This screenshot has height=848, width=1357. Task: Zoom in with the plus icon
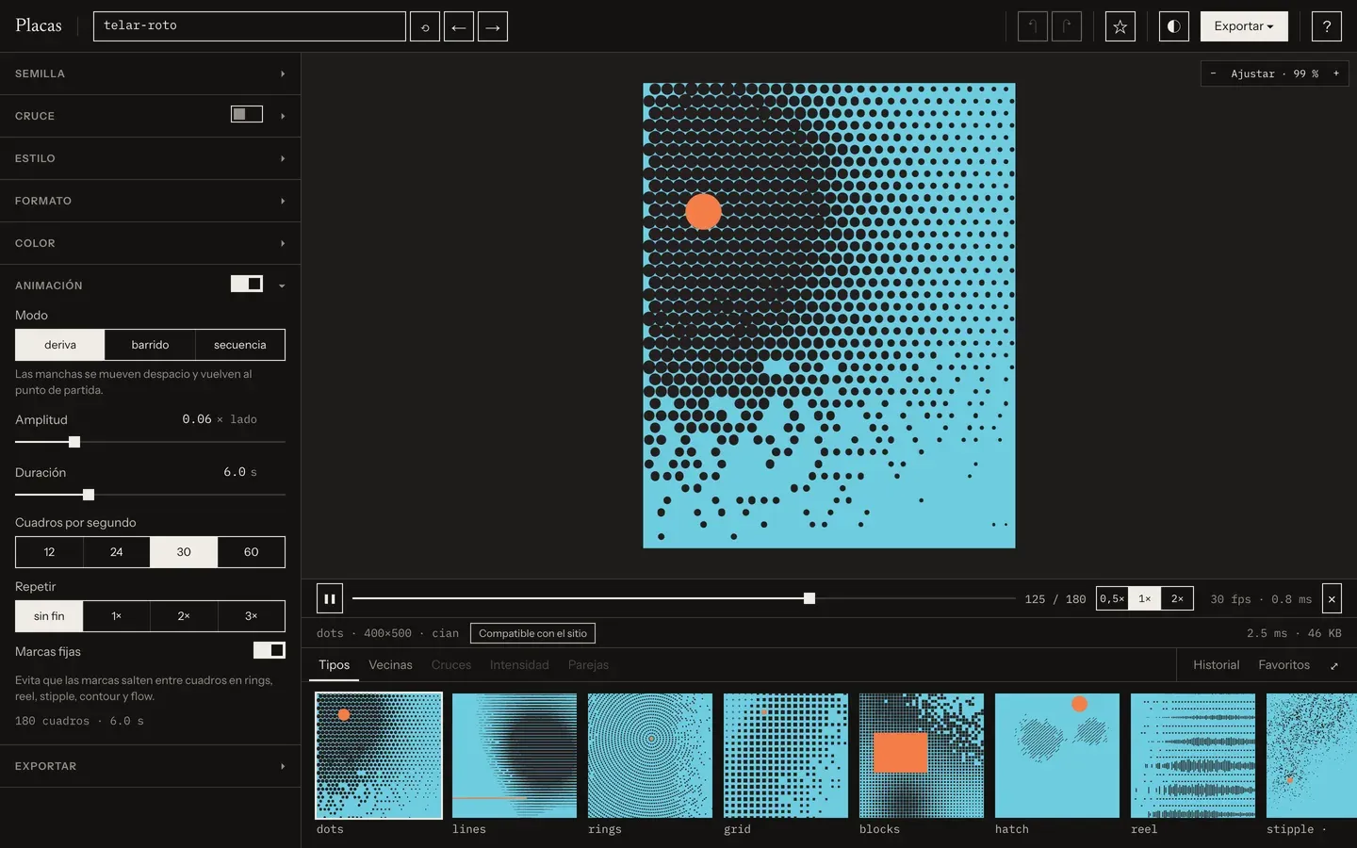pos(1336,73)
